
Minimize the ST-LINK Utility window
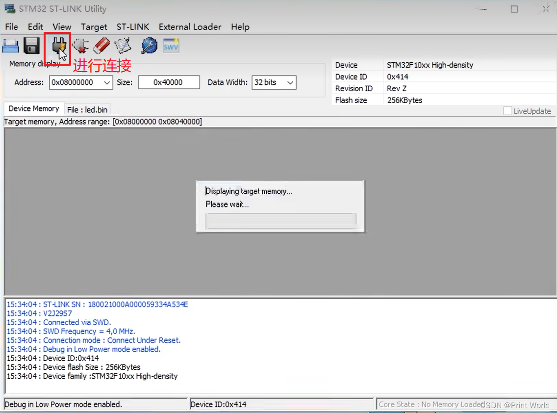tap(483, 9)
